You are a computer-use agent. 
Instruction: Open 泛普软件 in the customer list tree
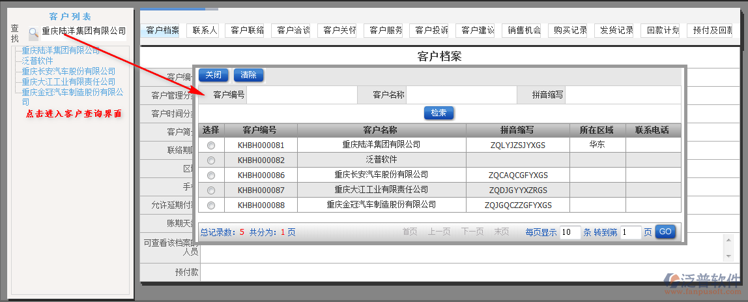pyautogui.click(x=38, y=61)
